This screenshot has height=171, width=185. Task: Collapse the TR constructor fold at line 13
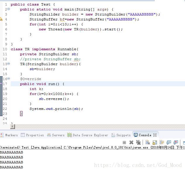tap(8, 64)
